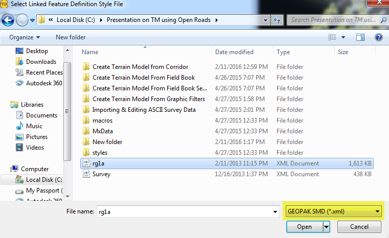Click the File name input field
The image size is (389, 238).
point(185,211)
